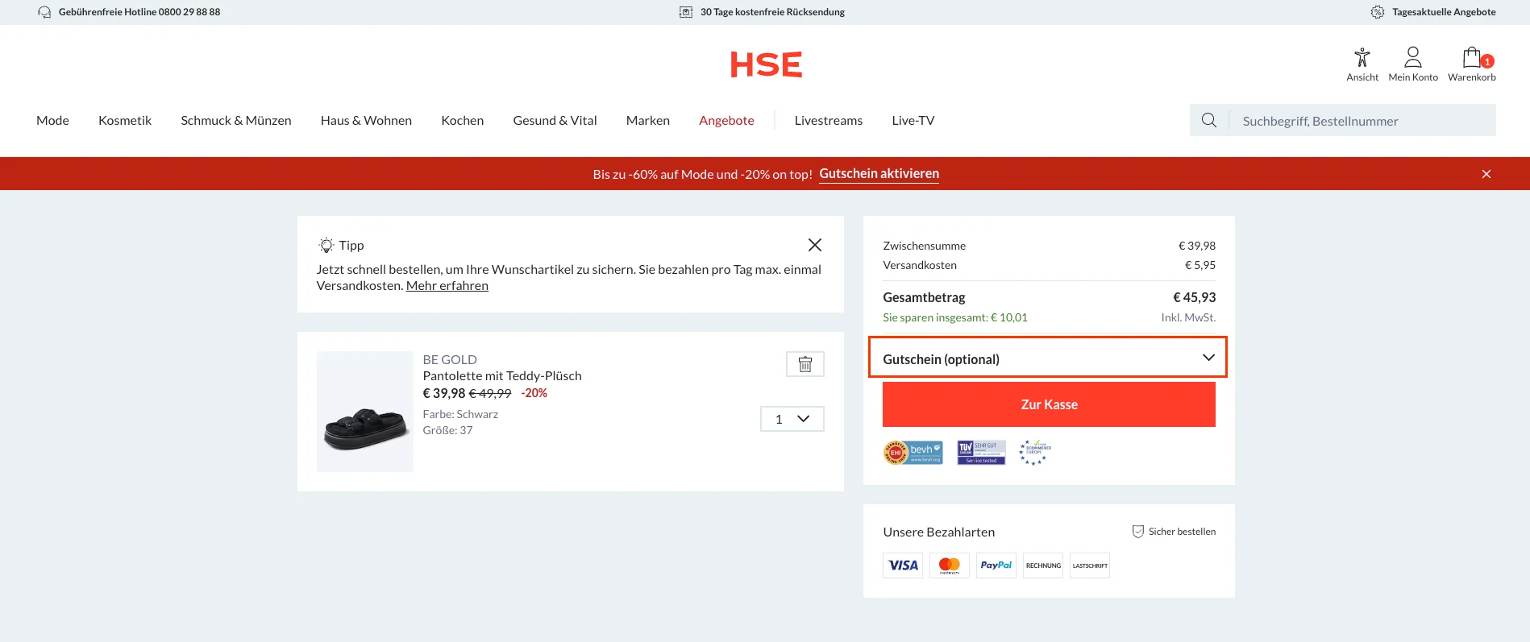This screenshot has height=642, width=1530.
Task: Click the Sicher bestellen shield icon
Action: click(x=1138, y=532)
